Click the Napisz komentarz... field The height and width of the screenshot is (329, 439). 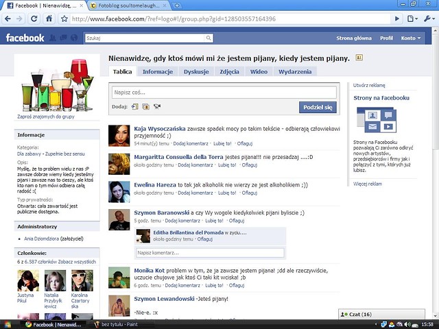coord(210,253)
